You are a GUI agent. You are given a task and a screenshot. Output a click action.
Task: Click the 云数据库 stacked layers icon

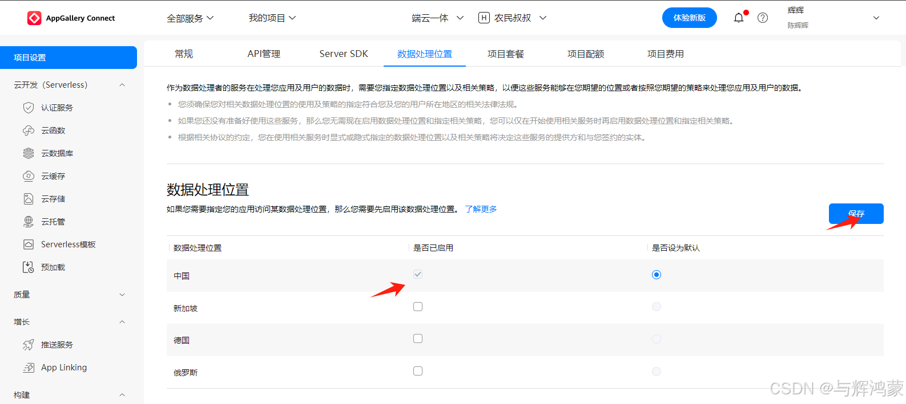coord(29,153)
